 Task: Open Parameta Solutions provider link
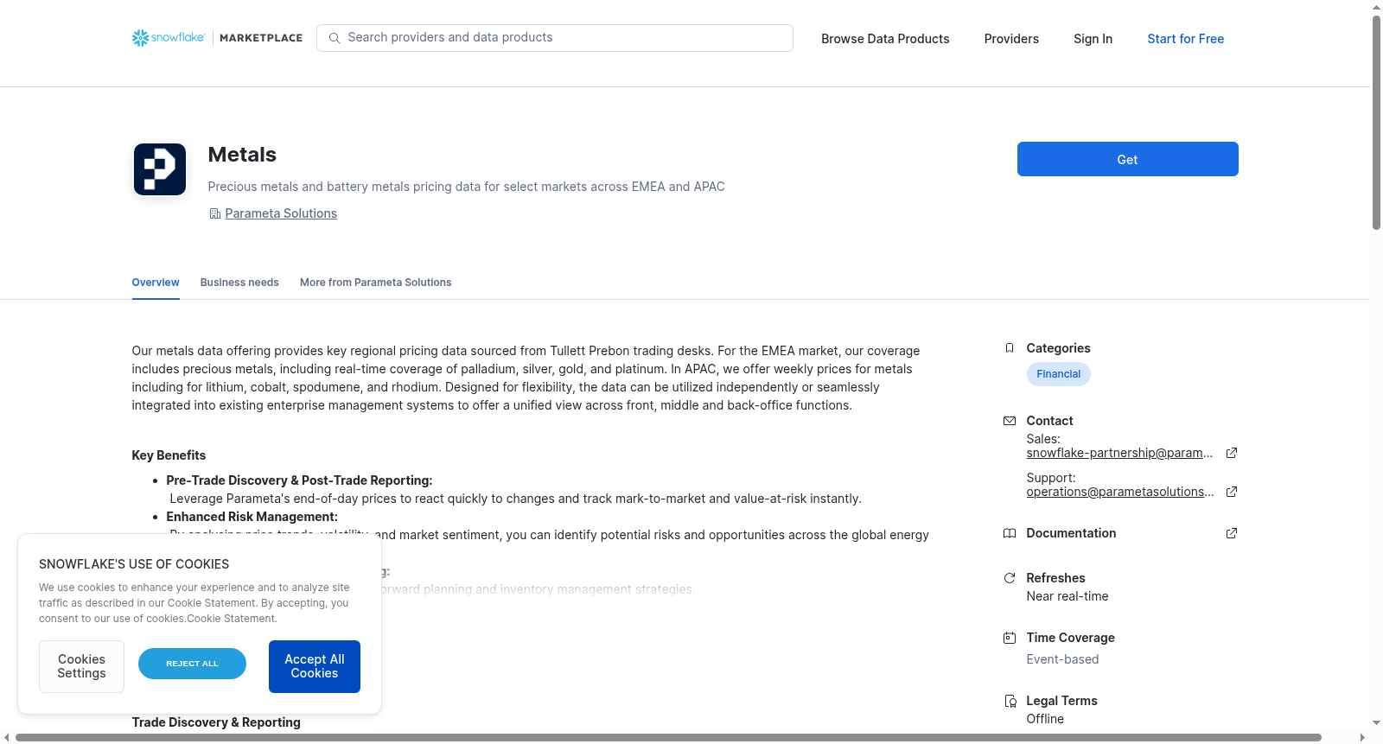pyautogui.click(x=281, y=213)
